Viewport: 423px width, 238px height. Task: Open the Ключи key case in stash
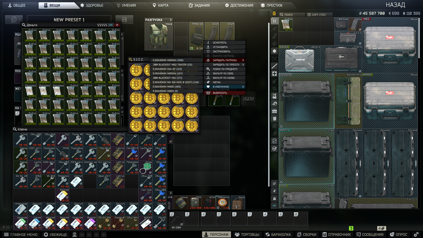[x=341, y=59]
